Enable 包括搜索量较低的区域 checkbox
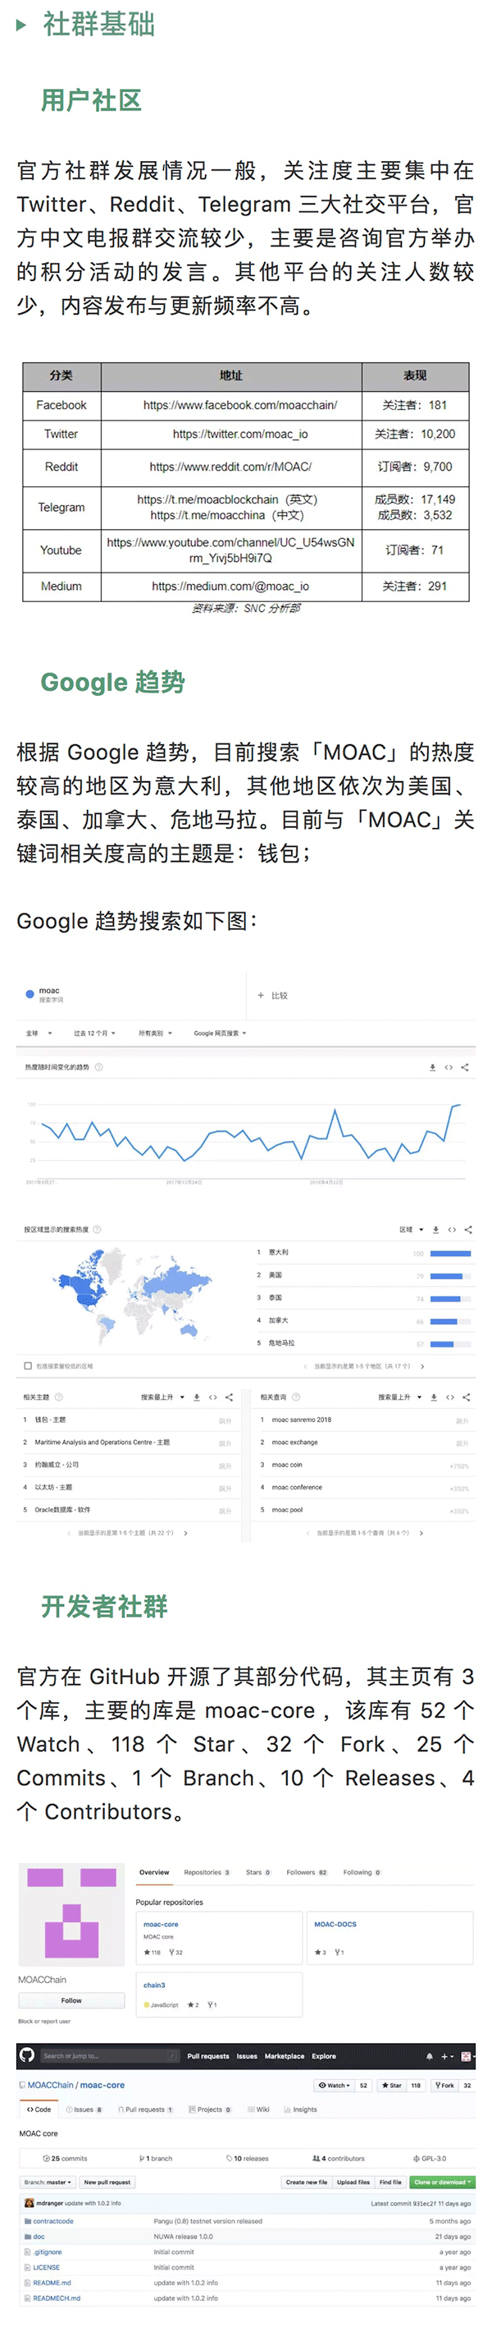This screenshot has width=492, height=2351. point(27,1366)
